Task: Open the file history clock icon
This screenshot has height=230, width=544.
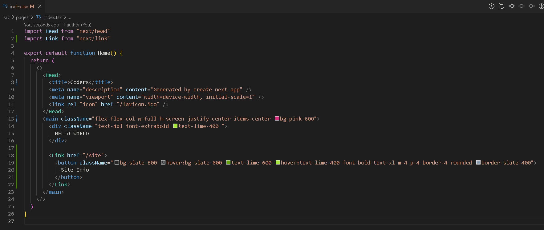Action: point(491,6)
